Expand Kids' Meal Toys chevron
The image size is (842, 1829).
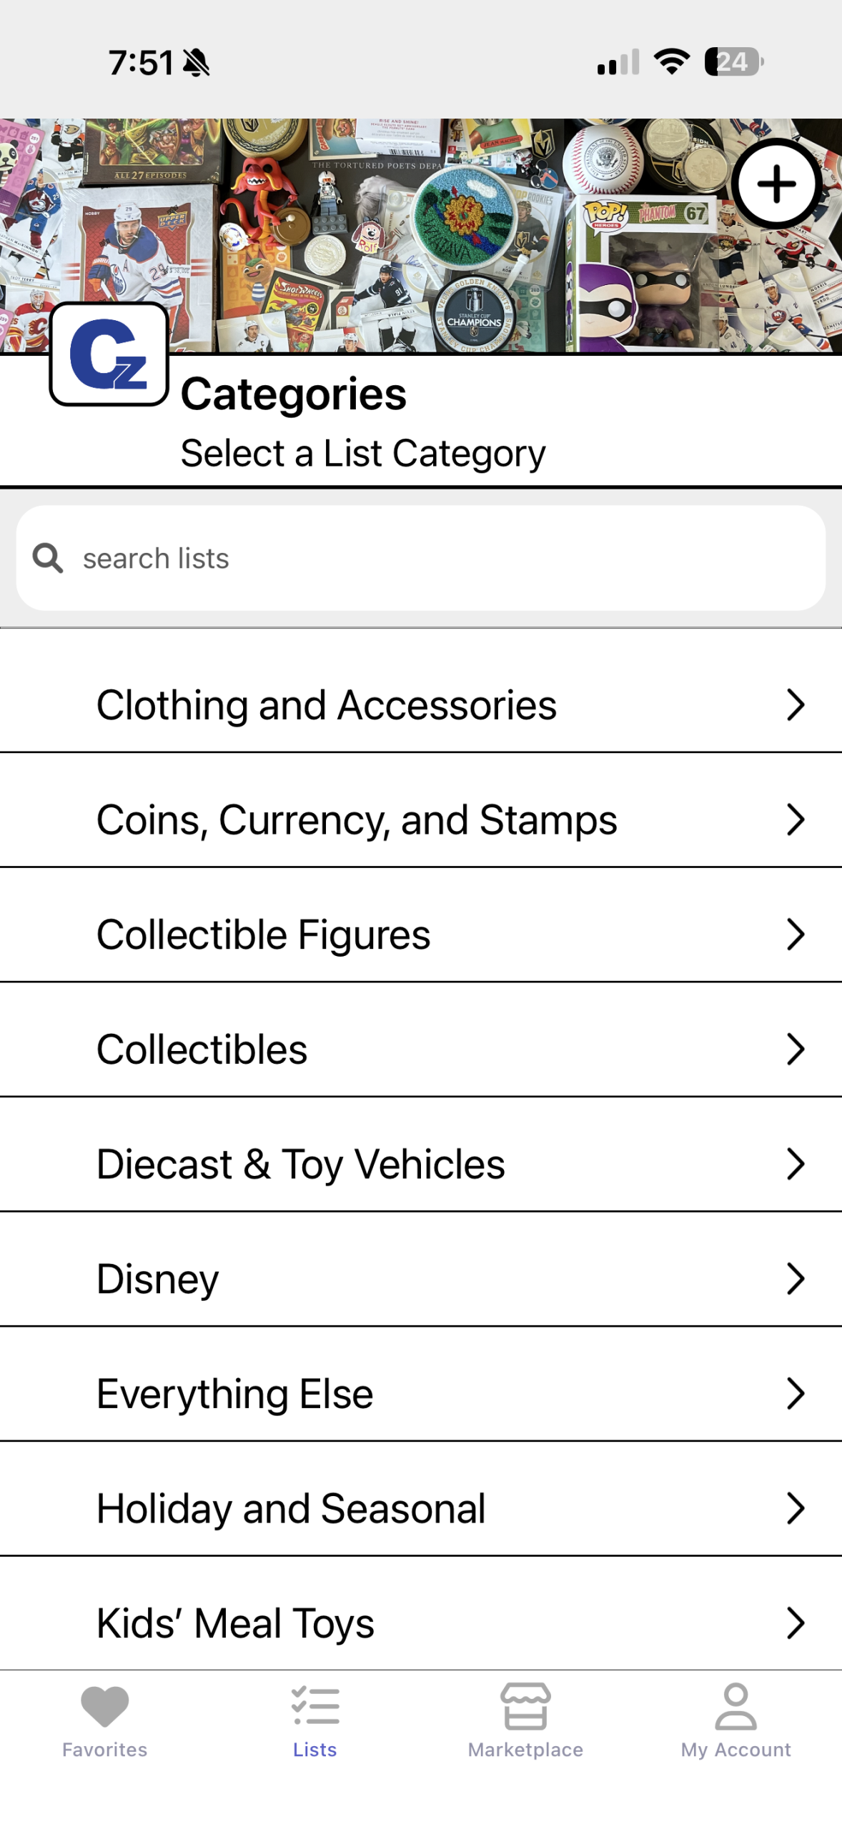(796, 1623)
